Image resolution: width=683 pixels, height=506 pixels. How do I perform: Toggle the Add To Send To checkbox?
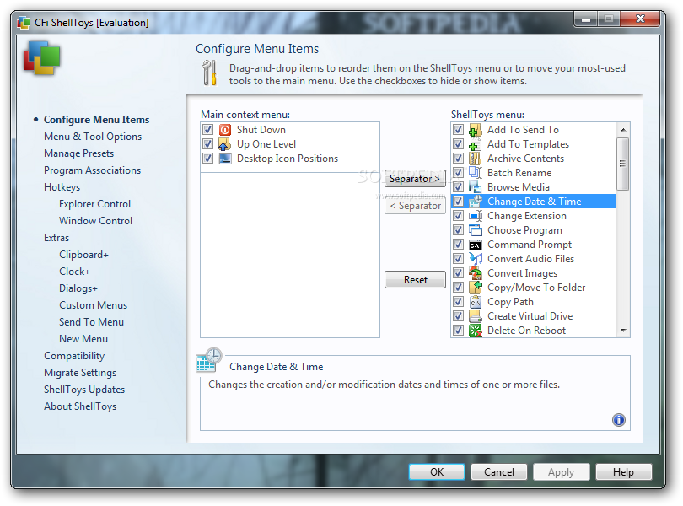click(458, 130)
